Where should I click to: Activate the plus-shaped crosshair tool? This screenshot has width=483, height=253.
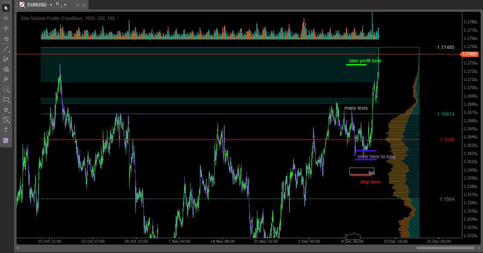pos(6,18)
